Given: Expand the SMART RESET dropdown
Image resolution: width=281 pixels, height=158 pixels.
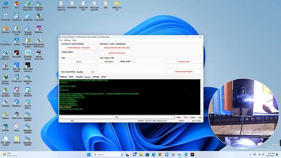Looking at the screenshot, I should 79,52.
